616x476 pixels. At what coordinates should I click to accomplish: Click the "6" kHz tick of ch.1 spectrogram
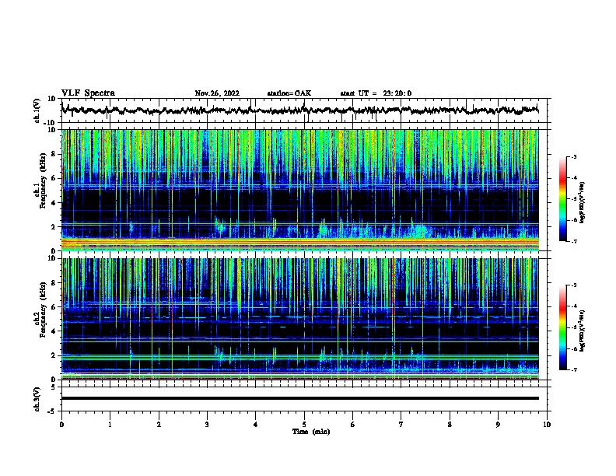pyautogui.click(x=54, y=178)
